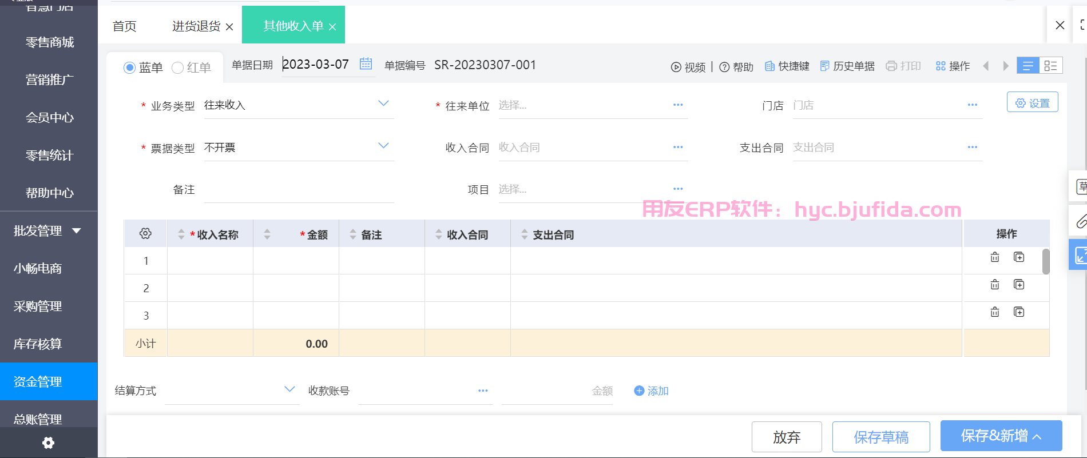Switch to 进货退货 tab
This screenshot has width=1087, height=458.
pyautogui.click(x=196, y=26)
